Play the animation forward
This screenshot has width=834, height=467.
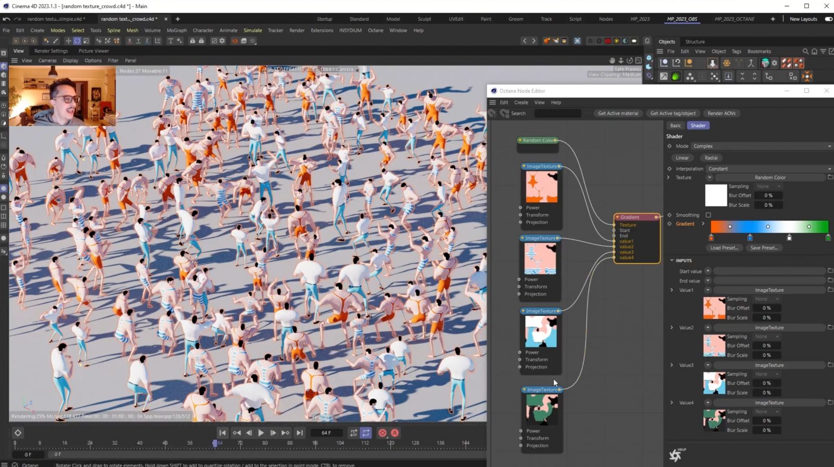click(261, 433)
